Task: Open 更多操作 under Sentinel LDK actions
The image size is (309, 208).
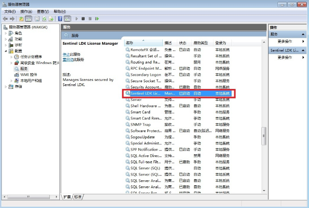Action: (285, 57)
